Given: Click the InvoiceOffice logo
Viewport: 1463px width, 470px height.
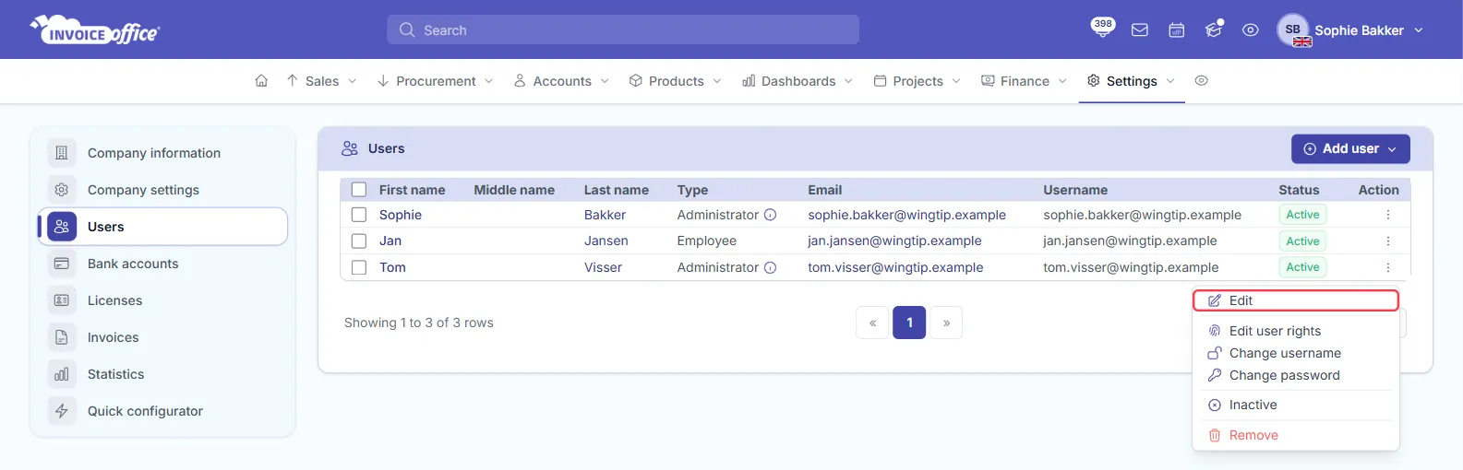Looking at the screenshot, I should click(x=95, y=30).
